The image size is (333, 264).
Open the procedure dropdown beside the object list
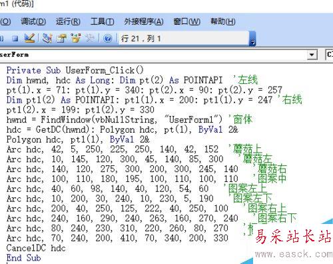tap(330, 55)
